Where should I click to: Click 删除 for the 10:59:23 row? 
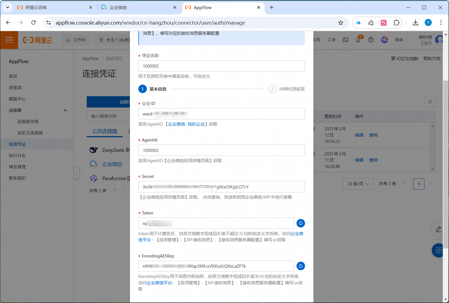[374, 135]
